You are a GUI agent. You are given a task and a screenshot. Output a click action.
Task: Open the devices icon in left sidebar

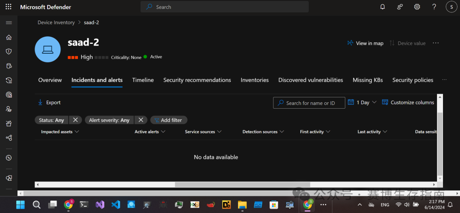click(9, 178)
